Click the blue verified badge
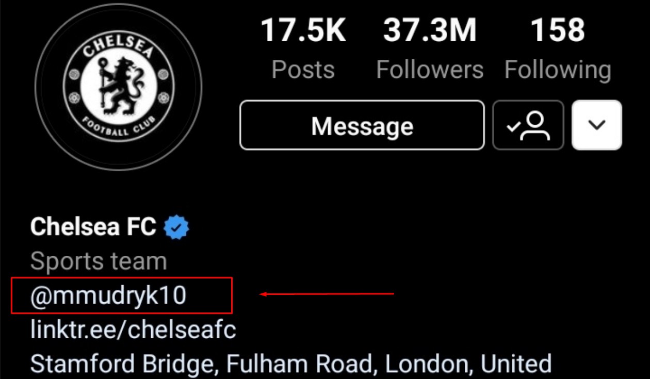 coord(176,227)
